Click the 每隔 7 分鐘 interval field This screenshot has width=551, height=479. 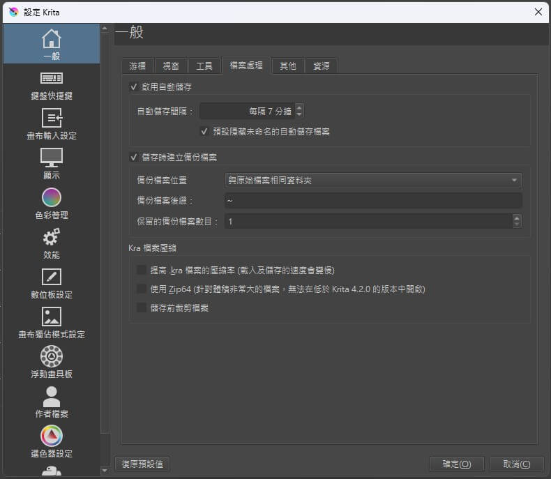click(x=248, y=111)
